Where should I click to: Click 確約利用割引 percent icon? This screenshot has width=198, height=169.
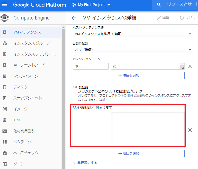pos(5,131)
